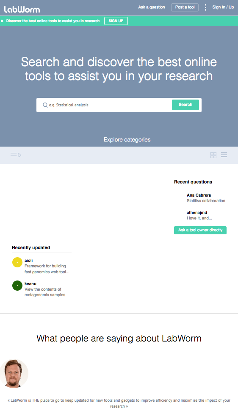Expand Explore categories
The height and width of the screenshot is (411, 238).
[127, 140]
